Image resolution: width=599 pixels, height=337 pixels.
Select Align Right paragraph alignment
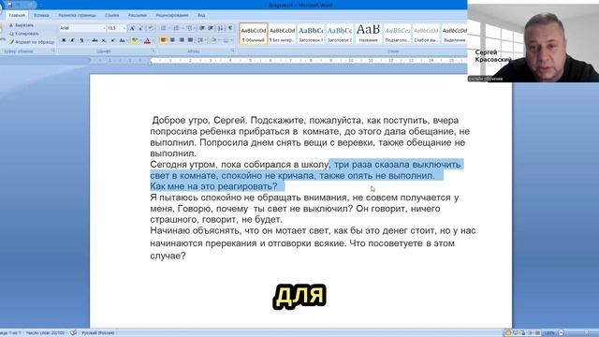(182, 40)
